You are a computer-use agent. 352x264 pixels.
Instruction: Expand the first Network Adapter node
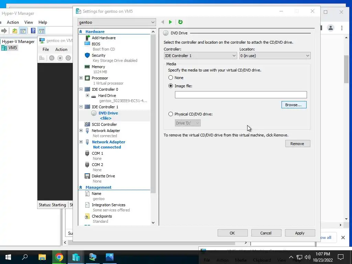[x=81, y=130]
